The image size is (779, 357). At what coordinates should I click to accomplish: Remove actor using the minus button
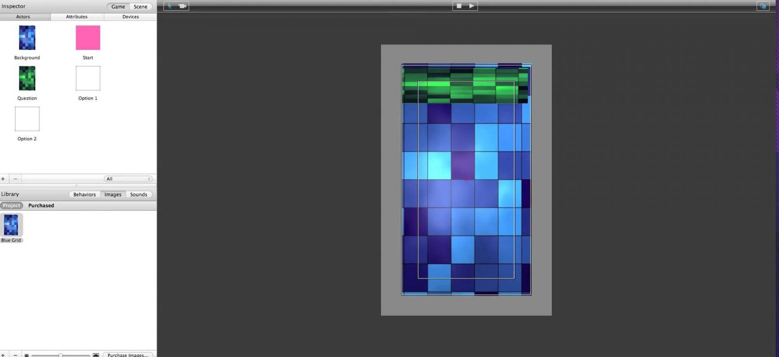tap(15, 179)
